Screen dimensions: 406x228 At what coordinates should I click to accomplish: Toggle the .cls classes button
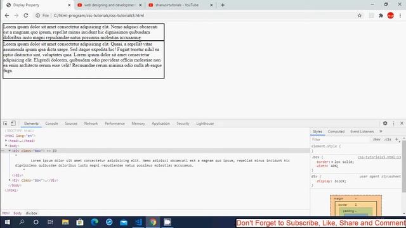(x=388, y=139)
